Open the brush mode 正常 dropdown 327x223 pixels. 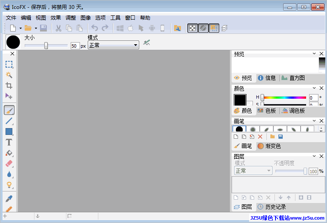pos(113,45)
